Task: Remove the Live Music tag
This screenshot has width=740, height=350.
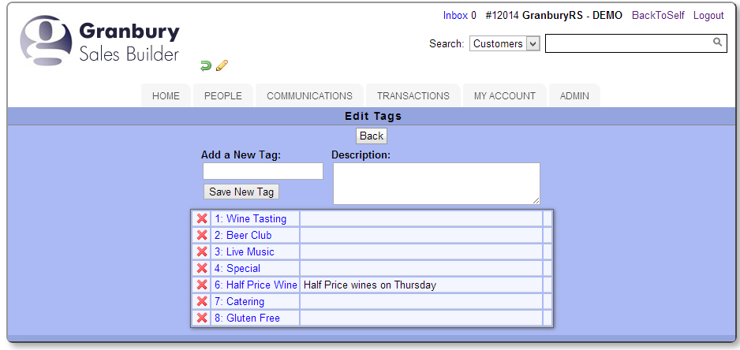Action: (202, 252)
